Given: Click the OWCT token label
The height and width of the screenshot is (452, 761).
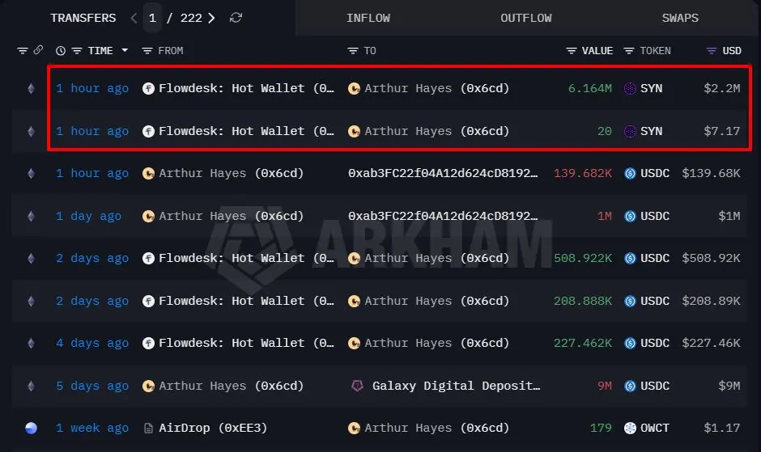Looking at the screenshot, I should 655,428.
